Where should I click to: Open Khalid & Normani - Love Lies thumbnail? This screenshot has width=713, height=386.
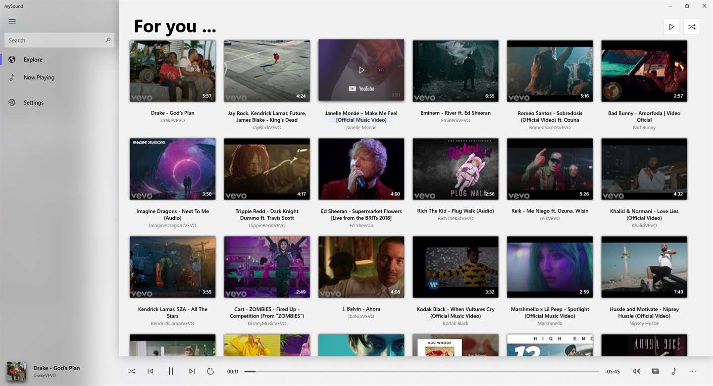[644, 169]
